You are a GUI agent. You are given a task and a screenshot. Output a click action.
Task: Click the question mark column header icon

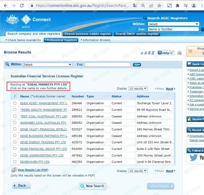pos(15,96)
